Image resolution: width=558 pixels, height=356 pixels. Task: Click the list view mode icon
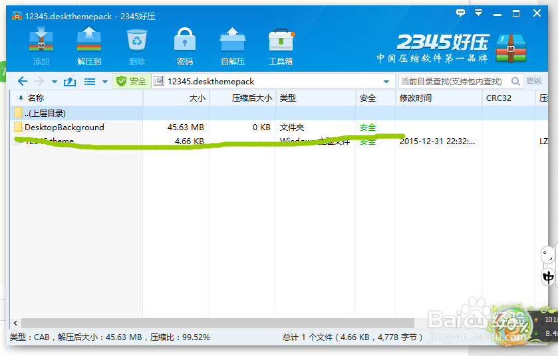(89, 82)
